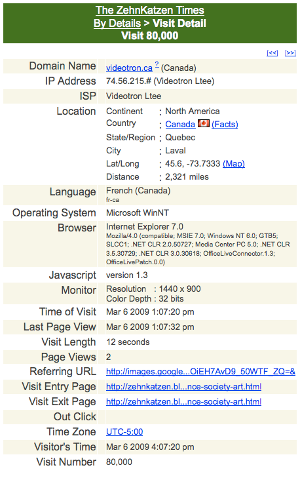Open the (Map) link for Lat/Long
300x478 pixels.
click(x=234, y=164)
